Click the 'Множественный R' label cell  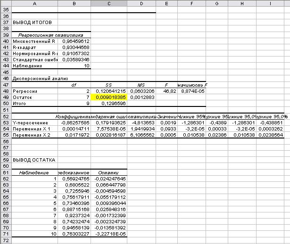[34, 41]
